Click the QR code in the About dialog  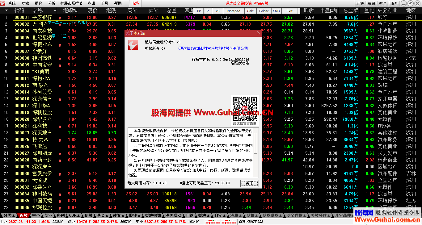244,109
